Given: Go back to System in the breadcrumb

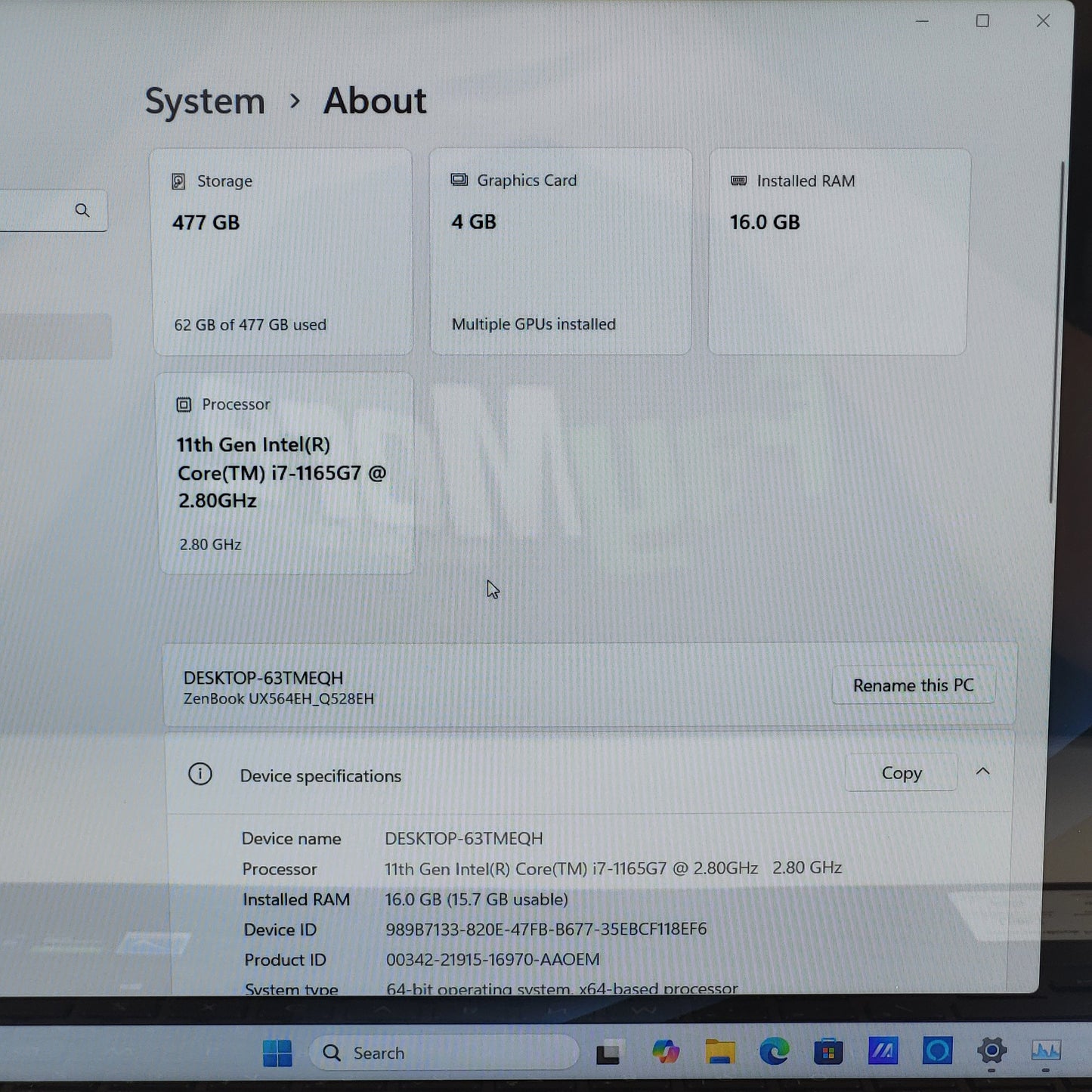Looking at the screenshot, I should coord(205,101).
